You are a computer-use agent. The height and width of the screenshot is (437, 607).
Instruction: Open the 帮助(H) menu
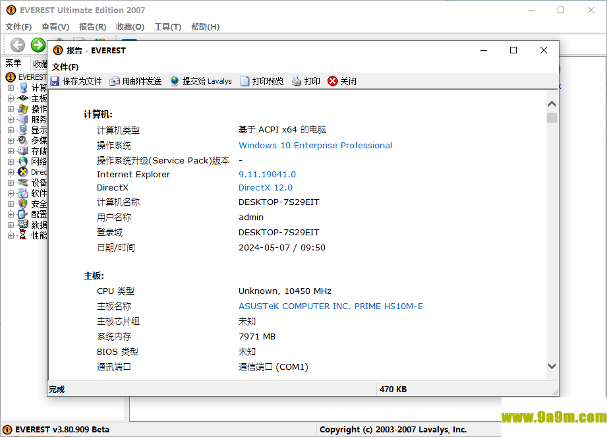click(205, 27)
